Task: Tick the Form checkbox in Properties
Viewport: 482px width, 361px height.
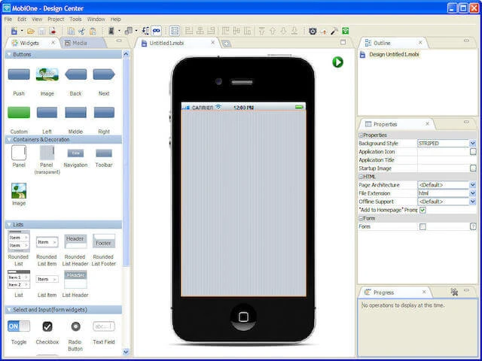Action: pos(423,226)
